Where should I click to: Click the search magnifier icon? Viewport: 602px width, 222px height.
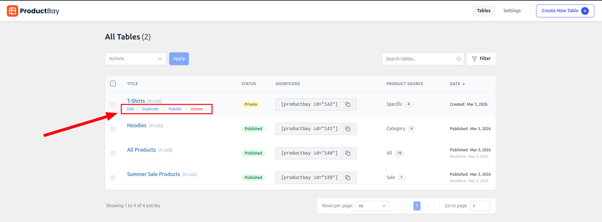click(458, 59)
